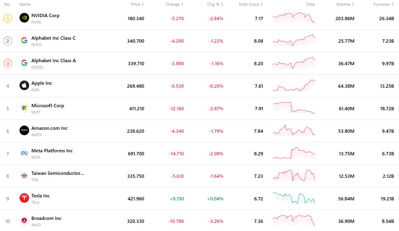This screenshot has width=399, height=231.
Task: Click the GOOGL ticker symbol
Action: coord(38,67)
